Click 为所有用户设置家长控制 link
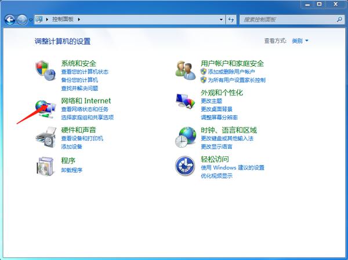The width and height of the screenshot is (348, 260). point(237,80)
